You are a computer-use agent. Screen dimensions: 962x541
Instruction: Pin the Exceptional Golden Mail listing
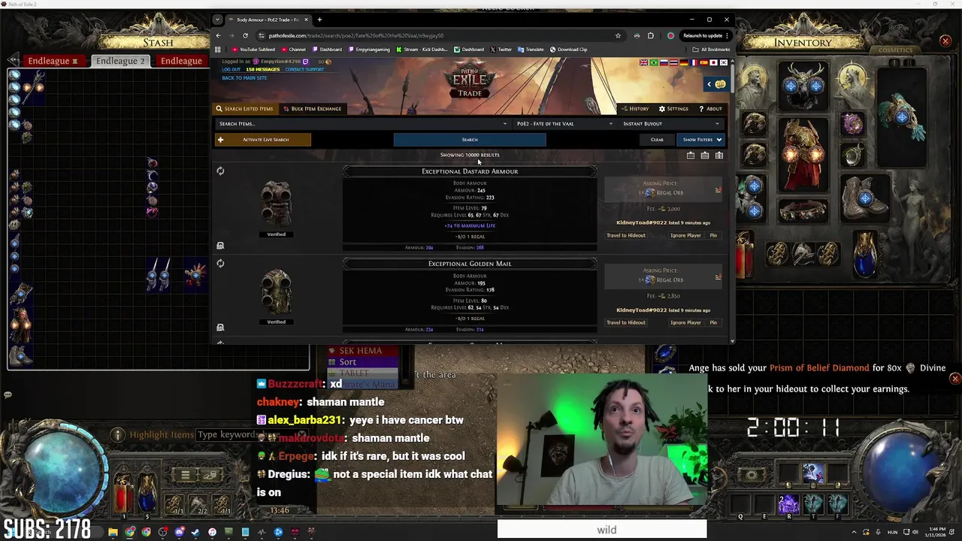click(713, 322)
